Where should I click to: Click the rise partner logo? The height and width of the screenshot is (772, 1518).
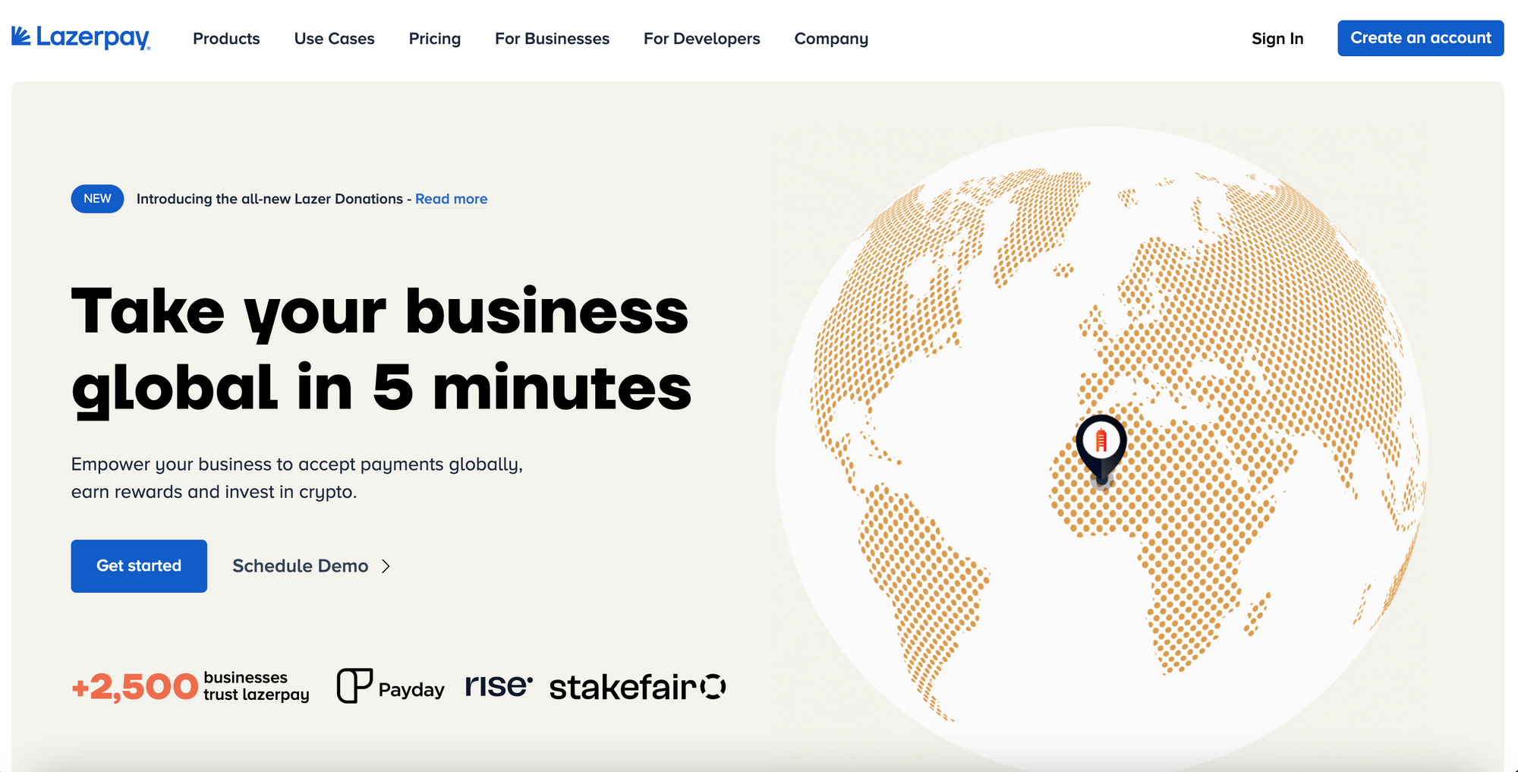[499, 685]
